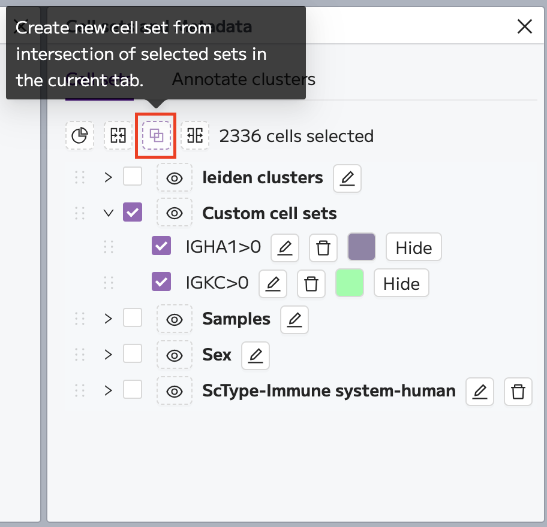Expand the leiden clusters group
Screen dimensions: 547x527
[x=109, y=177]
